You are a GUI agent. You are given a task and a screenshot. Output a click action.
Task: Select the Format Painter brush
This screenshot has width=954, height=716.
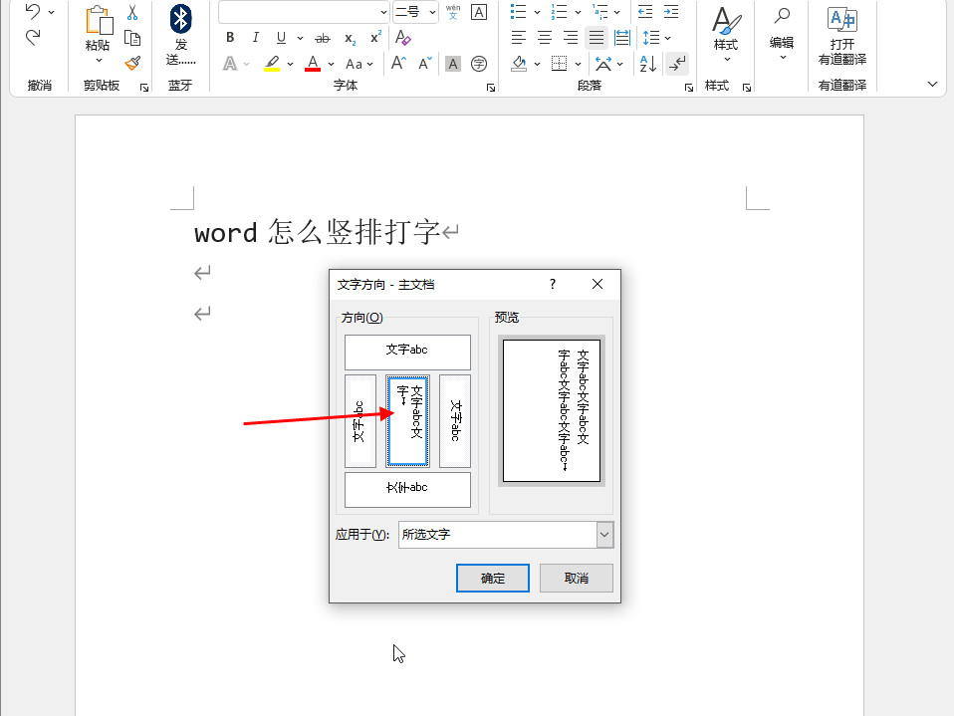(132, 63)
